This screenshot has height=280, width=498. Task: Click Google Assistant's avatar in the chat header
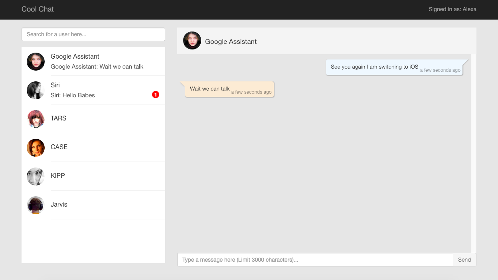tap(192, 40)
